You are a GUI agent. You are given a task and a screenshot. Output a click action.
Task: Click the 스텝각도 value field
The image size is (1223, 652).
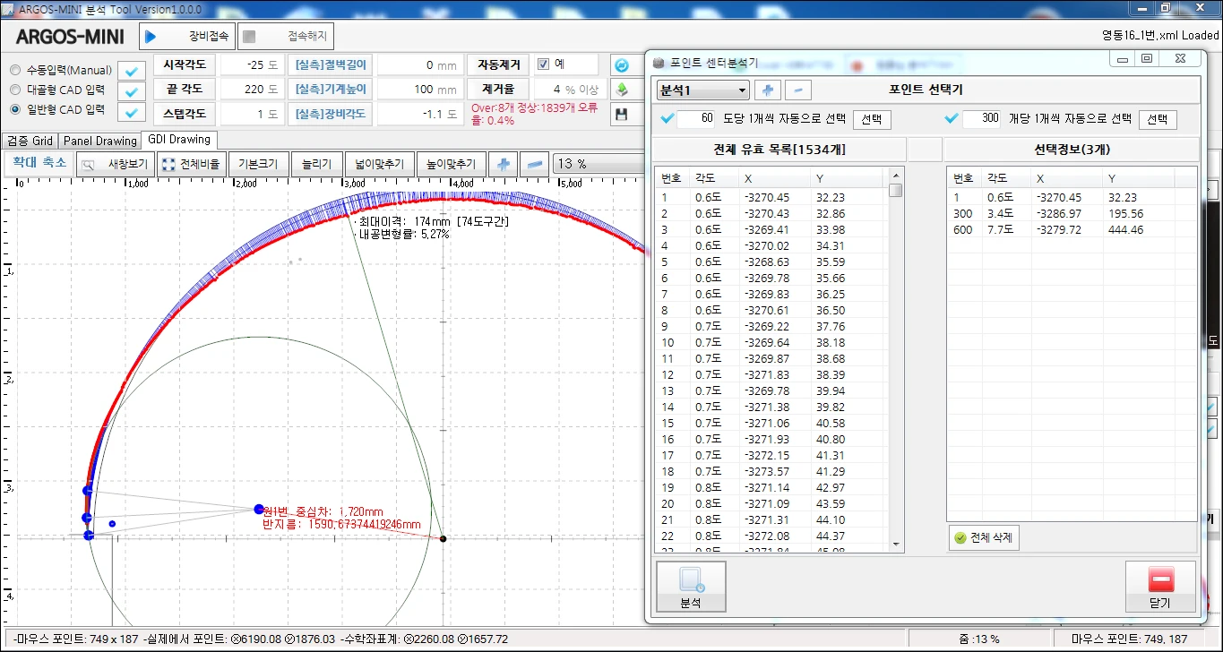pyautogui.click(x=252, y=115)
